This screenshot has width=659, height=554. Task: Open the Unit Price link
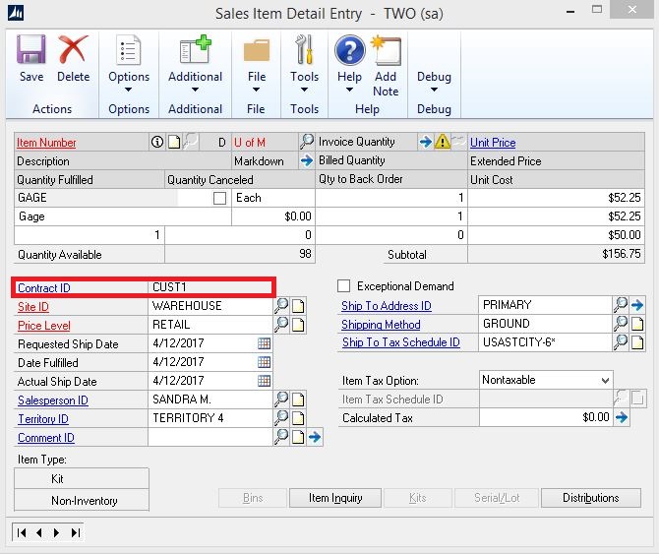493,143
